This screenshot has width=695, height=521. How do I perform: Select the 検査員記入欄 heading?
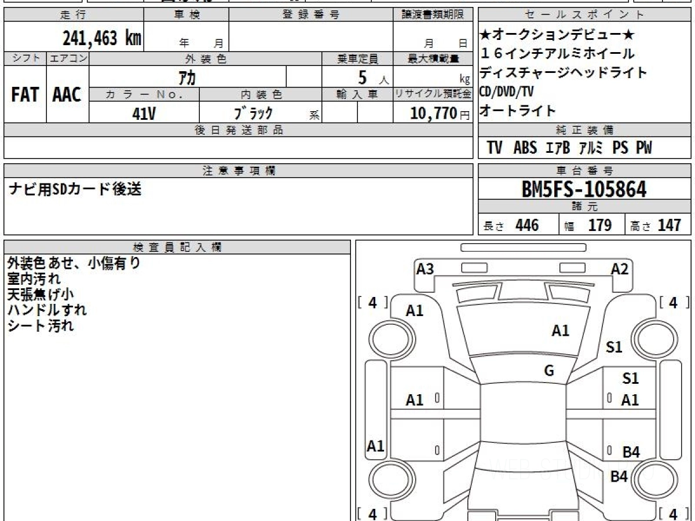coord(177,247)
